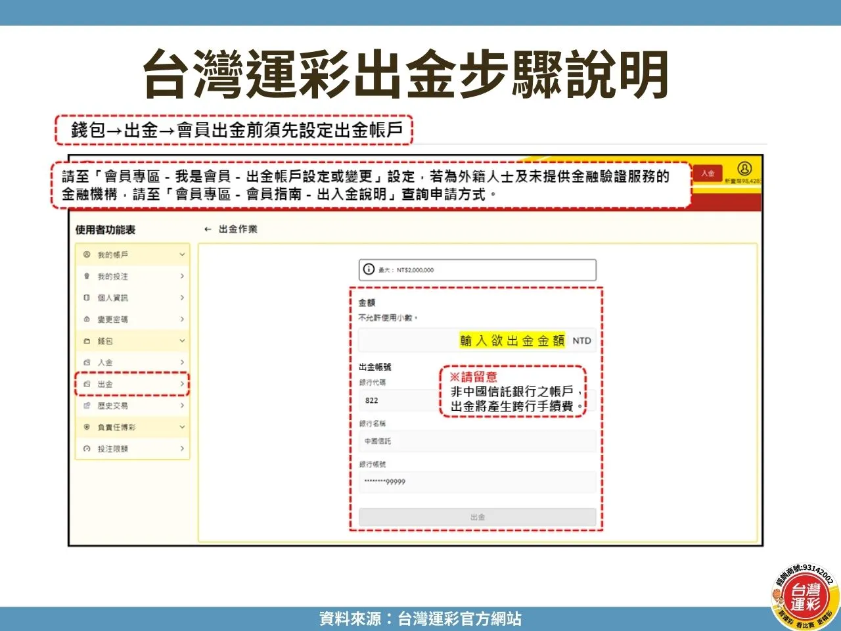Click the NTD currency label

tap(581, 340)
